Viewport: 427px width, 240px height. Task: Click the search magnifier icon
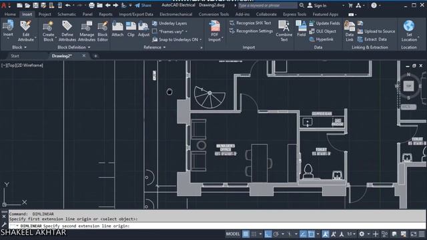click(302, 5)
